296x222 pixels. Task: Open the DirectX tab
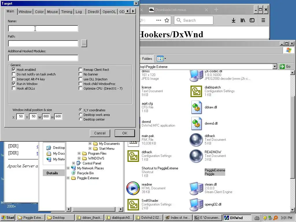click(93, 12)
